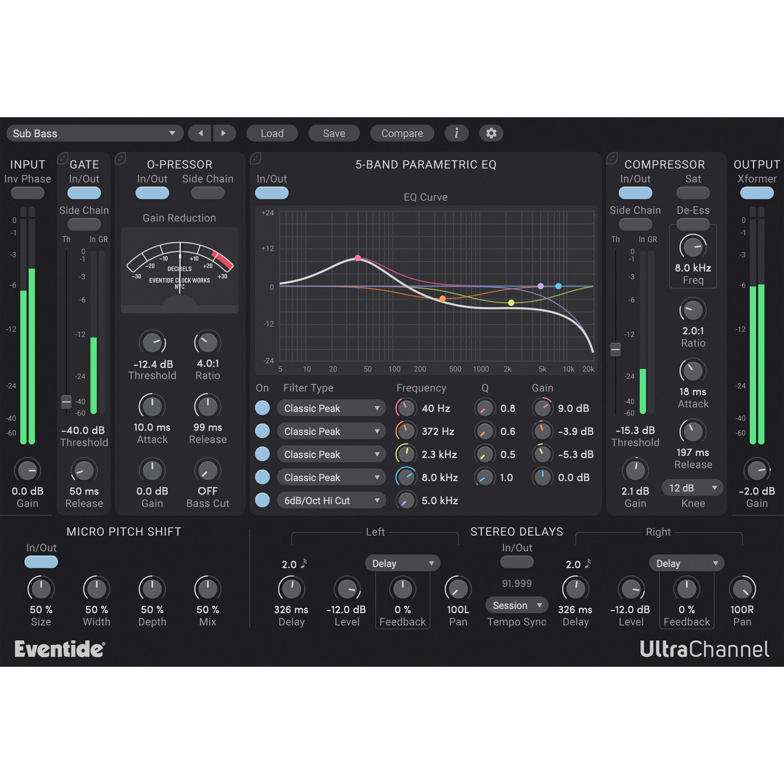
Task: Click the corner page icon on the COMPRESSOR section
Action: pyautogui.click(x=612, y=158)
